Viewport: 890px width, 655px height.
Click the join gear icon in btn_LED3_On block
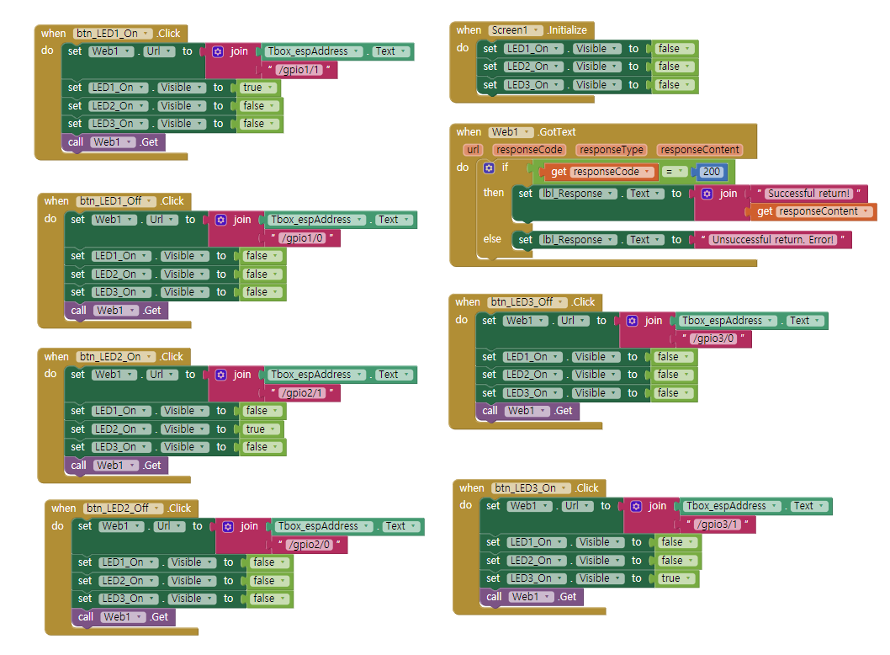click(x=636, y=506)
